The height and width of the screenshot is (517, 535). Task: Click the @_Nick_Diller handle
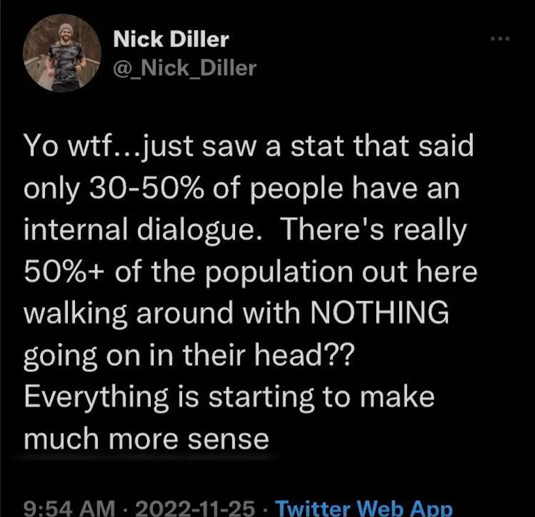[x=185, y=68]
